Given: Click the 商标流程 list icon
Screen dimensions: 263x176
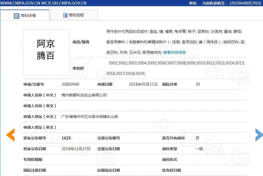Looking at the screenshot, I should pyautogui.click(x=65, y=15).
